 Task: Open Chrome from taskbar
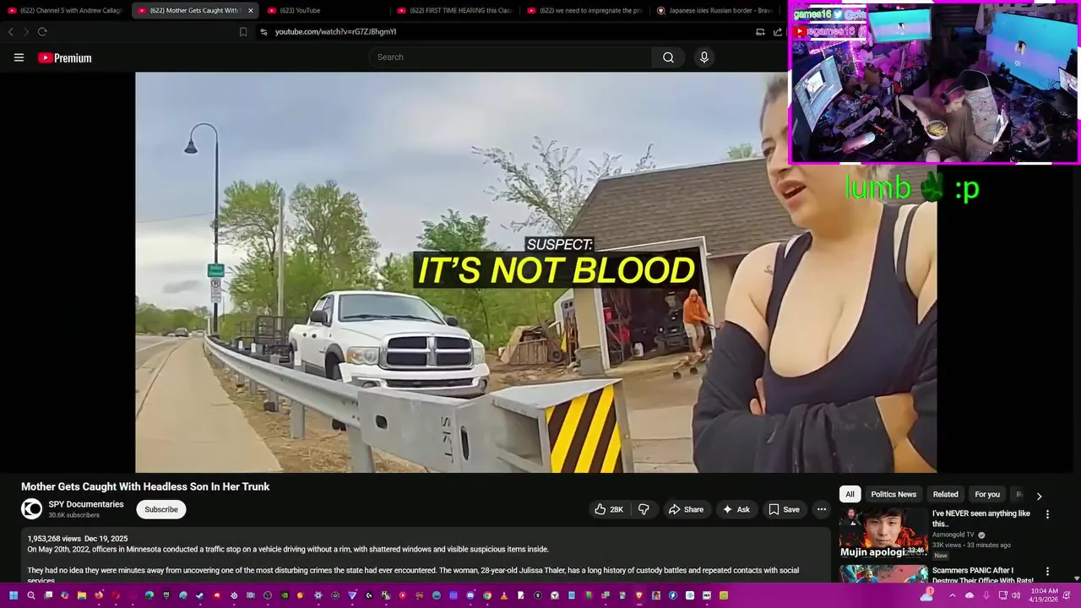tap(487, 595)
